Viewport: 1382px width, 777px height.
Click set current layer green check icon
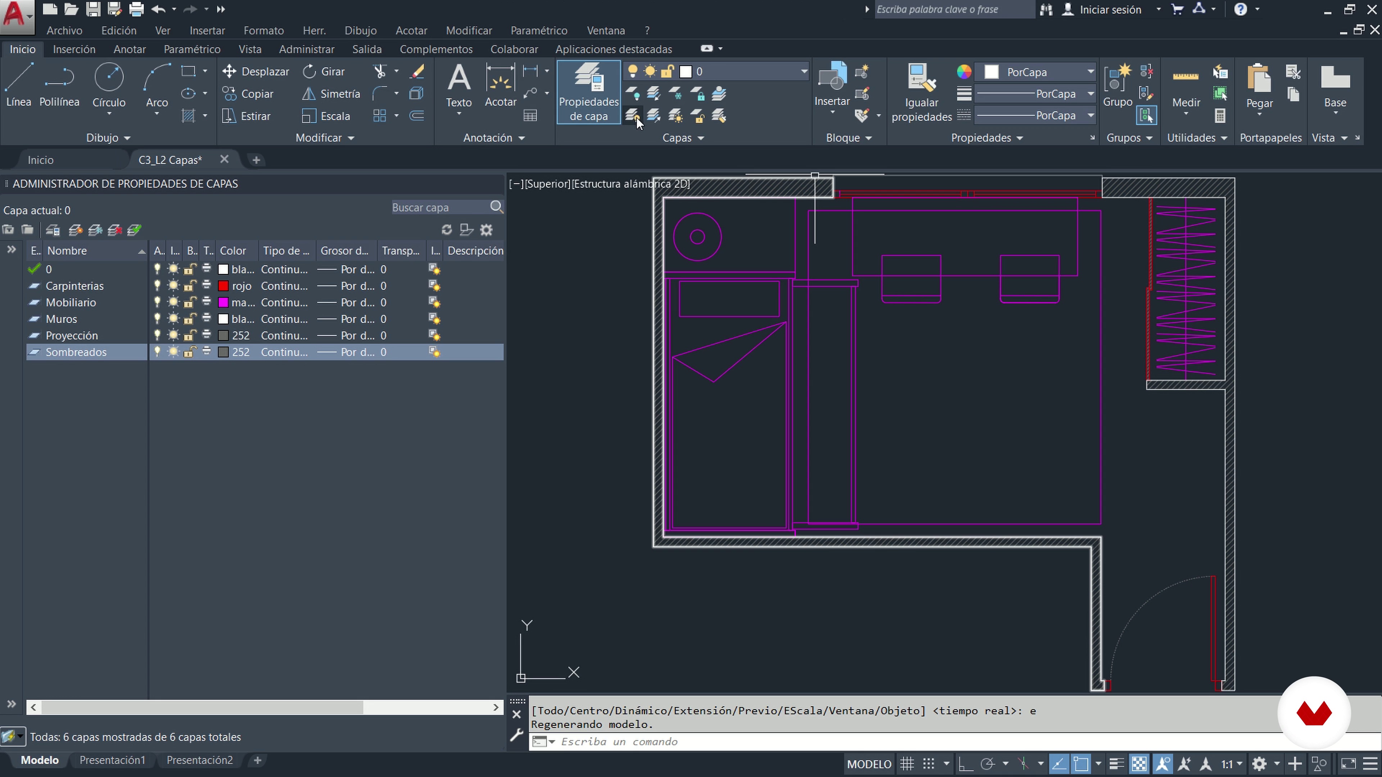134,230
